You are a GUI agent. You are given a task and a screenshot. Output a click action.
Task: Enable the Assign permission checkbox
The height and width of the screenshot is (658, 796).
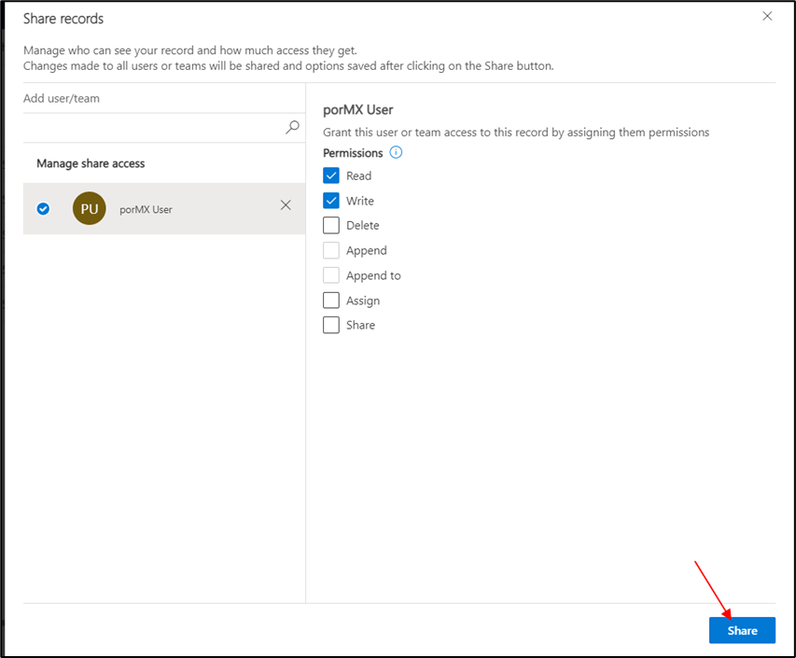point(331,301)
